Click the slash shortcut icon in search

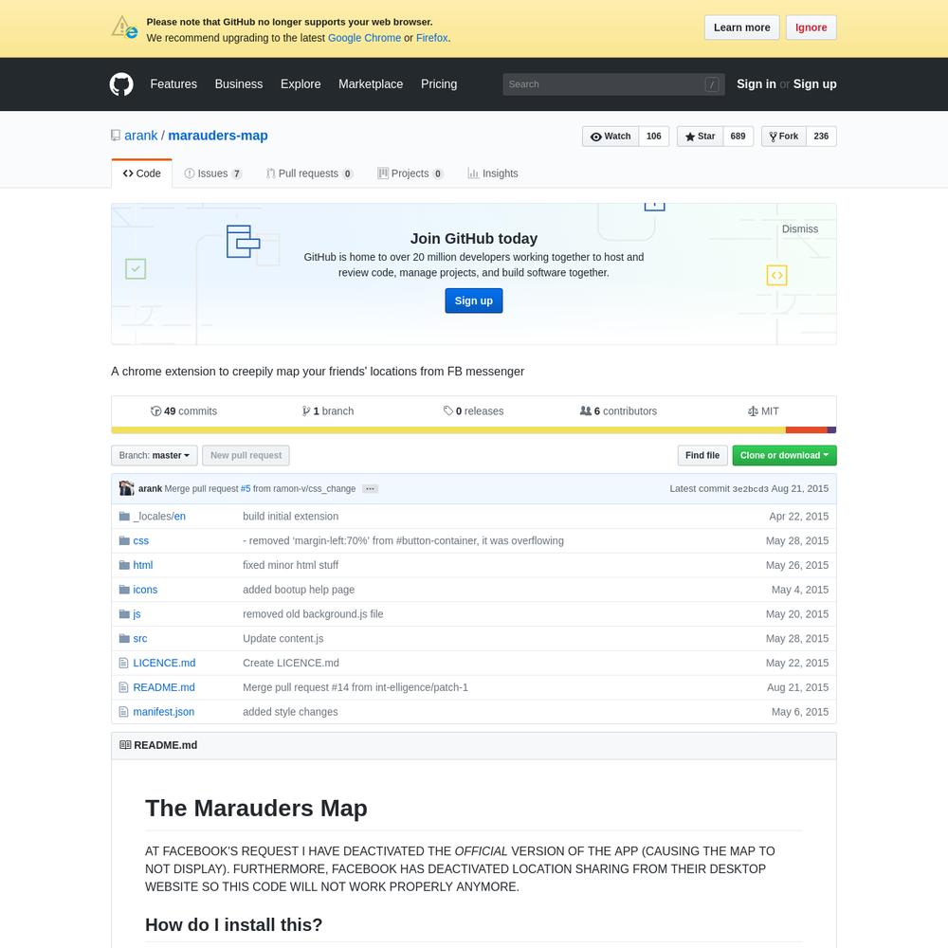(712, 84)
